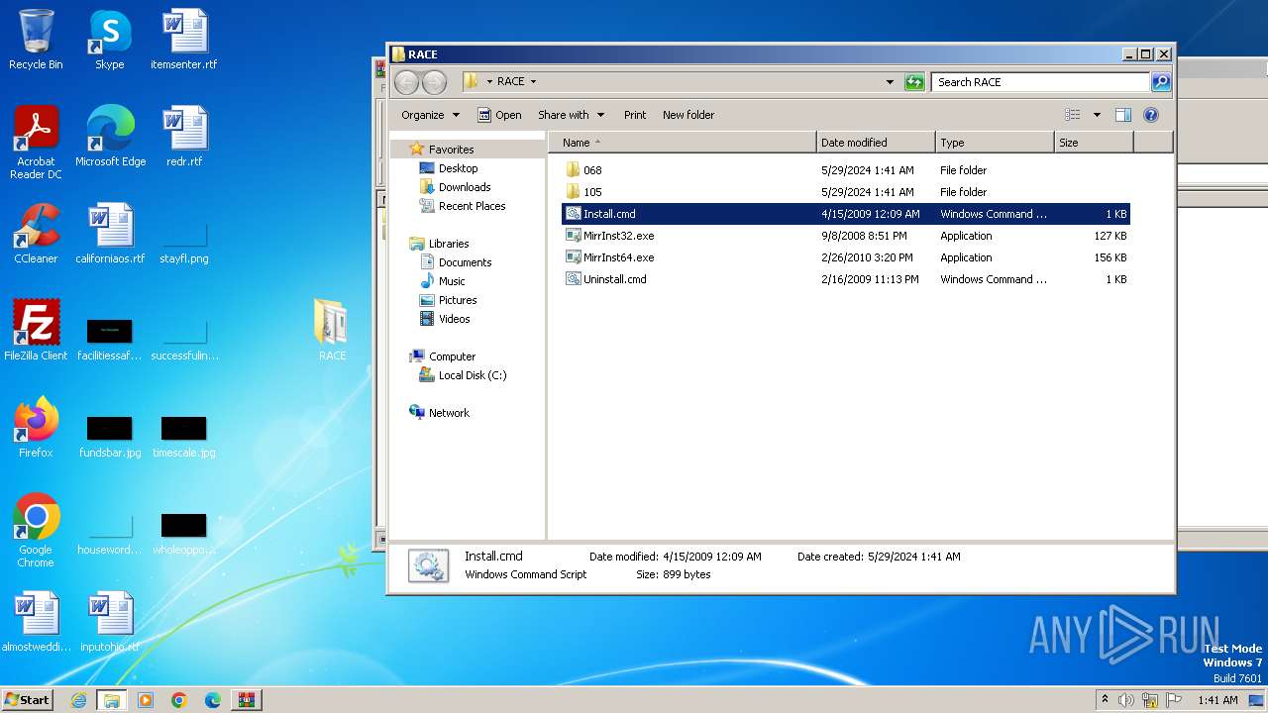The height and width of the screenshot is (713, 1268).
Task: Select fundsbar.jpg desktop file
Action: 110,437
